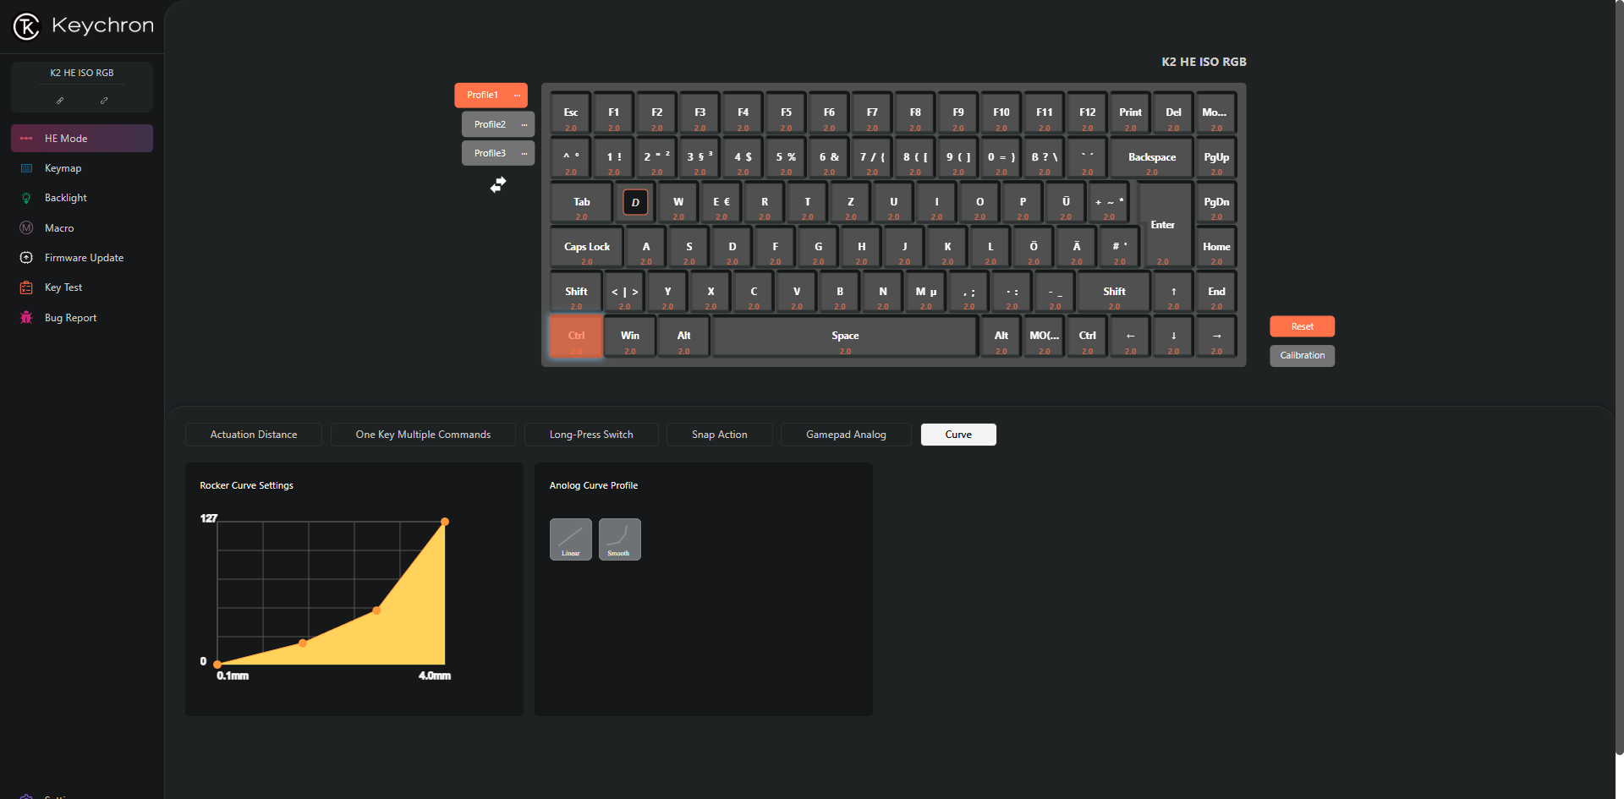Select the PgDn key
This screenshot has width=1624, height=799.
coord(1216,203)
